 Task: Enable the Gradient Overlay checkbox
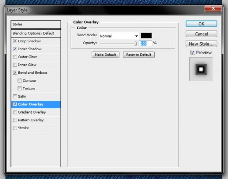click(x=15, y=112)
